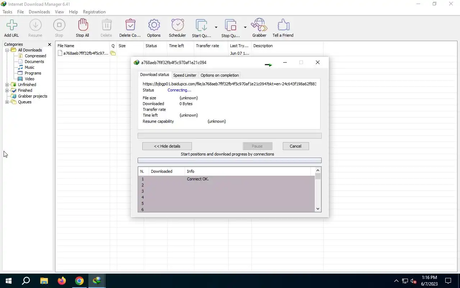Click the Pause button in dialog
Viewport: 460px width, 288px height.
click(x=257, y=146)
